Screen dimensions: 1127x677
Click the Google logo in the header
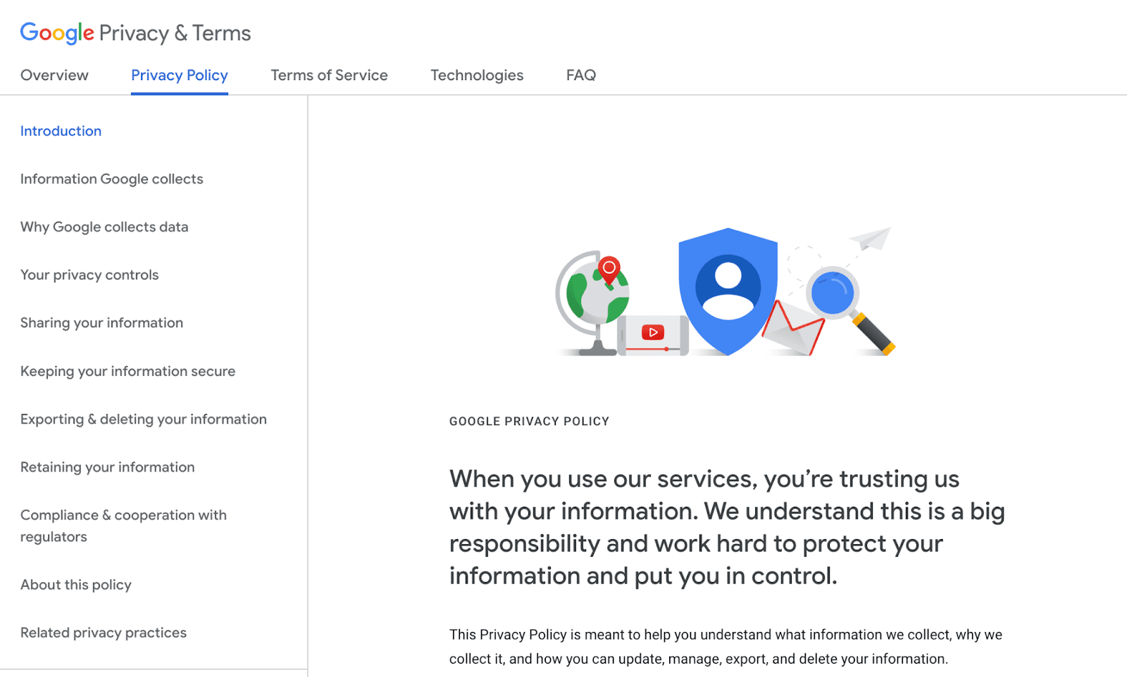57,33
